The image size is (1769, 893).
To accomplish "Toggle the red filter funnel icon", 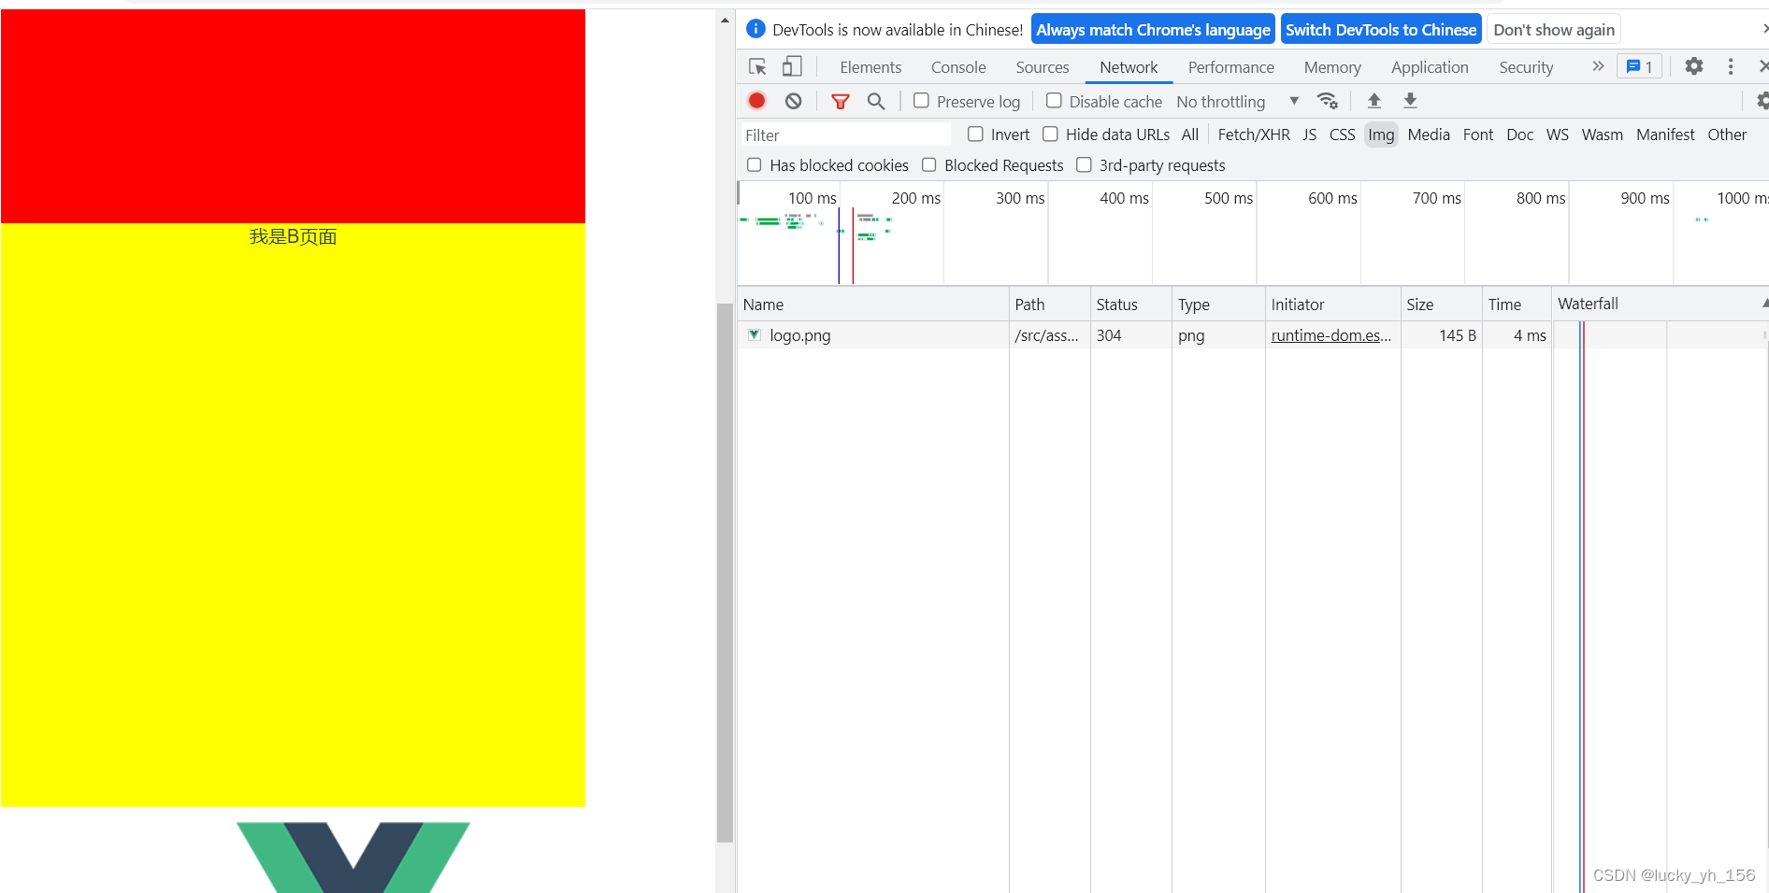I will coord(841,101).
